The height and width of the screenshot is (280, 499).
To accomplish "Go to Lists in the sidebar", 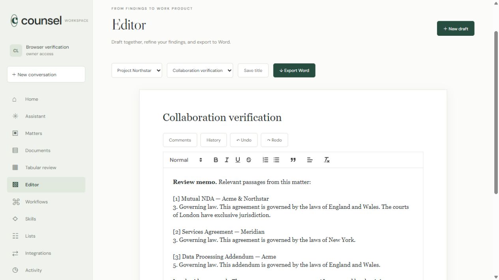I will 46,236.
